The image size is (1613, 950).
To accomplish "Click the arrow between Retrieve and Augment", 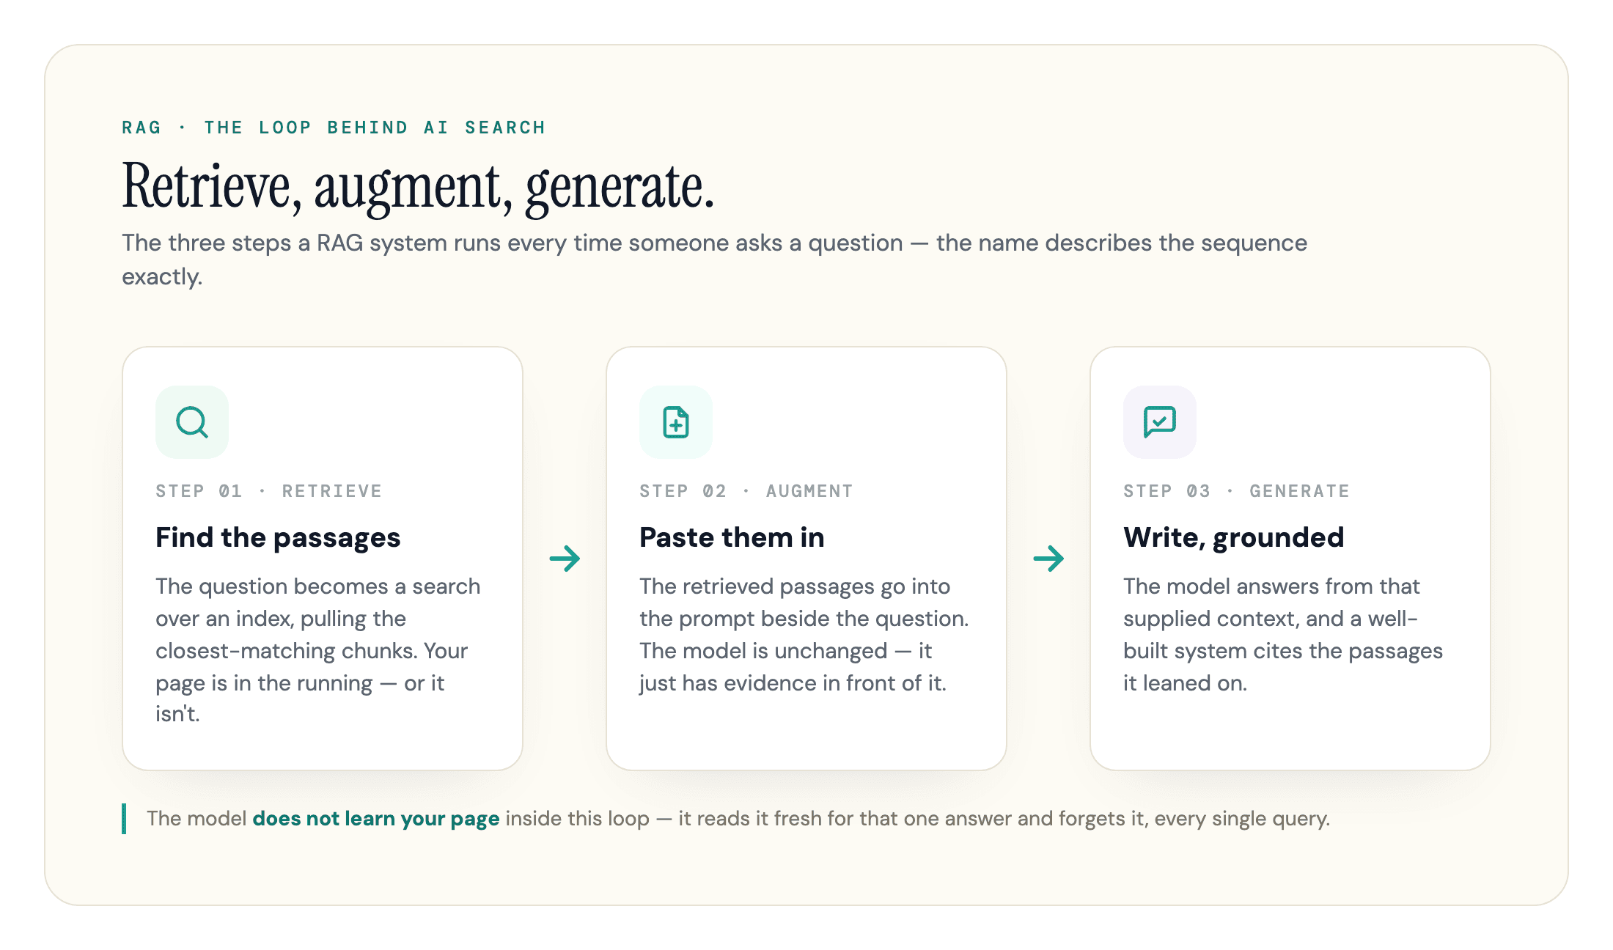I will (x=565, y=559).
